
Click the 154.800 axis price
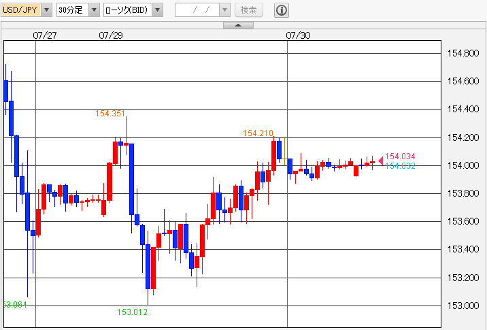coord(463,53)
